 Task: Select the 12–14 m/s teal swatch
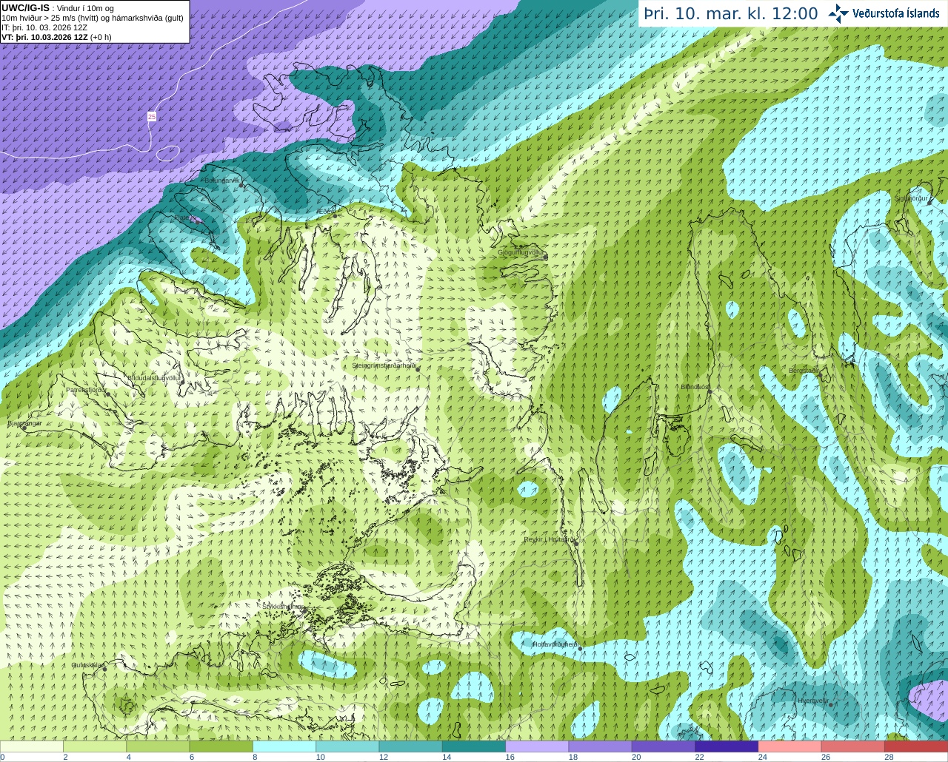(x=410, y=746)
